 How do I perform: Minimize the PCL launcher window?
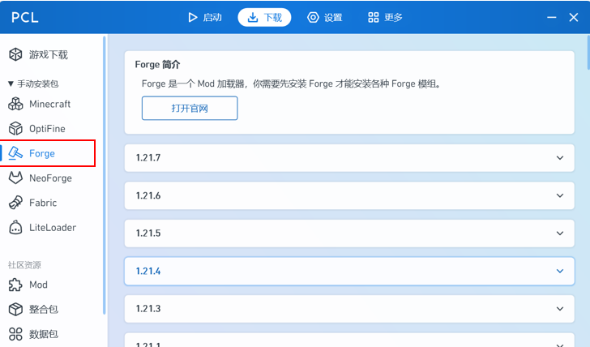(x=552, y=17)
